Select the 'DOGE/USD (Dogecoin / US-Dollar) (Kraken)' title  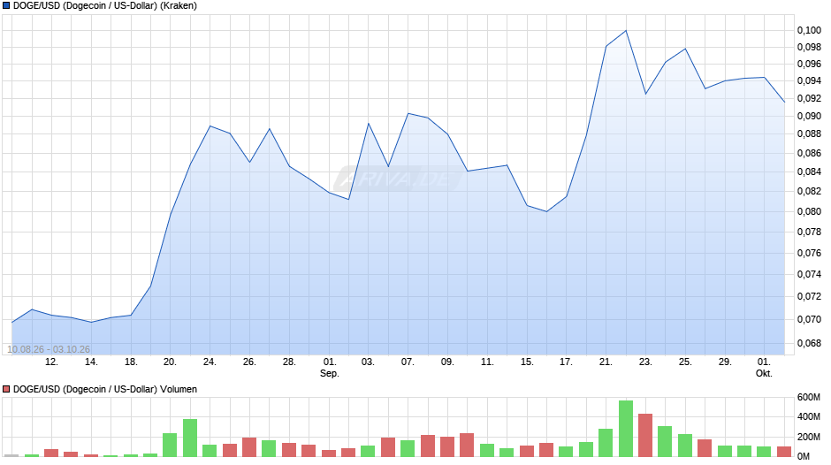[105, 6]
